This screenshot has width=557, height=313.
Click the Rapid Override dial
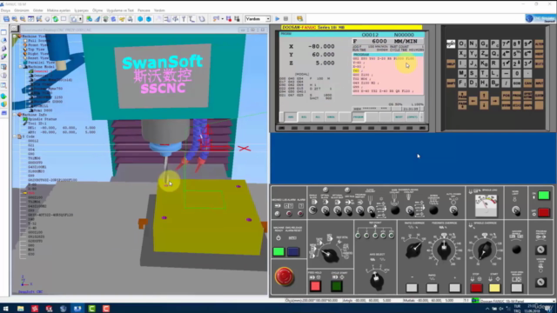[413, 250]
